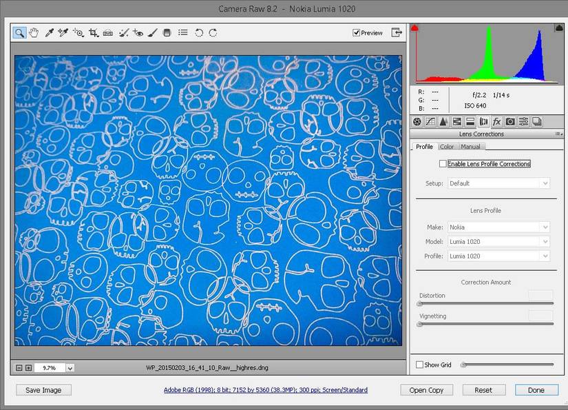Toggle shadow clipping warning in histogram

(414, 28)
